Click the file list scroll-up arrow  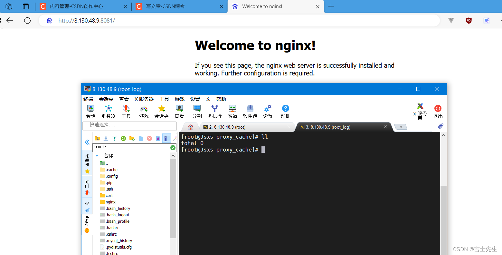[x=173, y=156]
